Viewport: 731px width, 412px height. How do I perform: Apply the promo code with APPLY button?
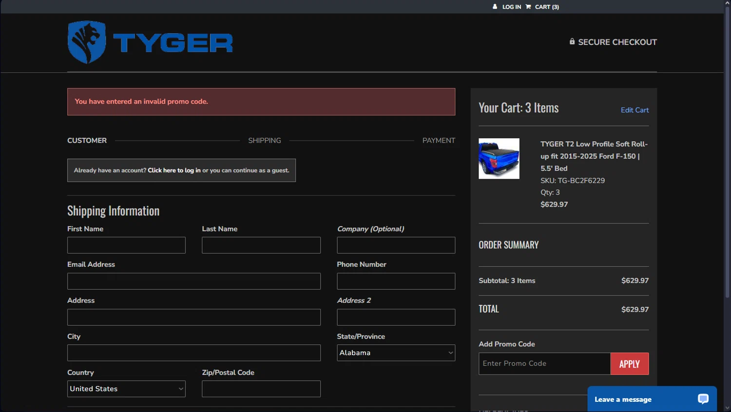coord(629,364)
